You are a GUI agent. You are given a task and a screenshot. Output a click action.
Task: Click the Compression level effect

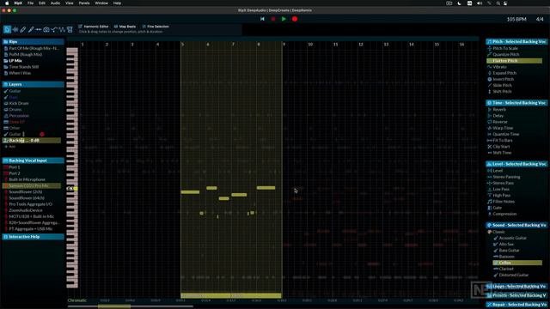pyautogui.click(x=504, y=214)
